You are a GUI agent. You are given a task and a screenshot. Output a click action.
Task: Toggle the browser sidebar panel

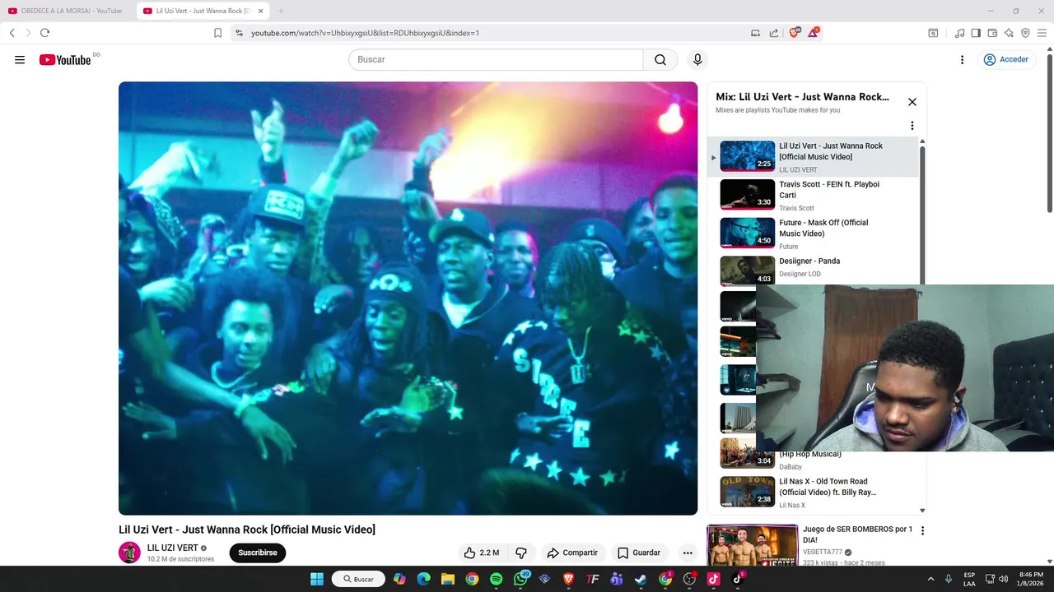click(976, 33)
